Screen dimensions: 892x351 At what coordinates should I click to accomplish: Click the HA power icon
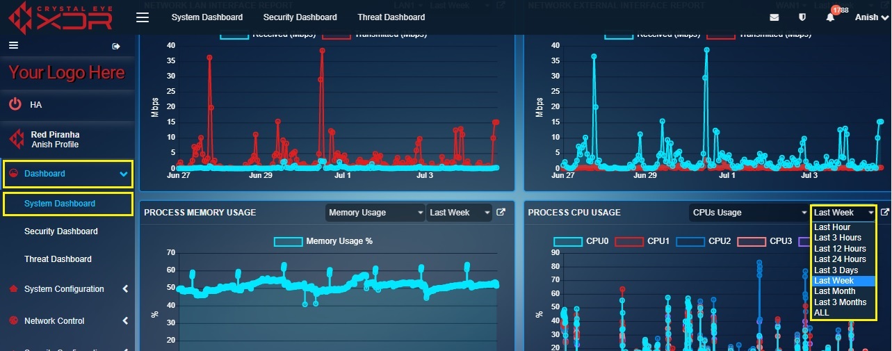[15, 104]
